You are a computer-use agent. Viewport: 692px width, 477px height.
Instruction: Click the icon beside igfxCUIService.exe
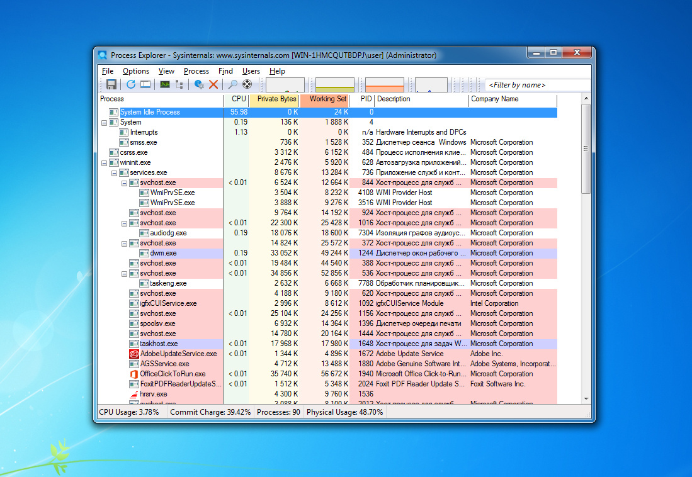133,303
